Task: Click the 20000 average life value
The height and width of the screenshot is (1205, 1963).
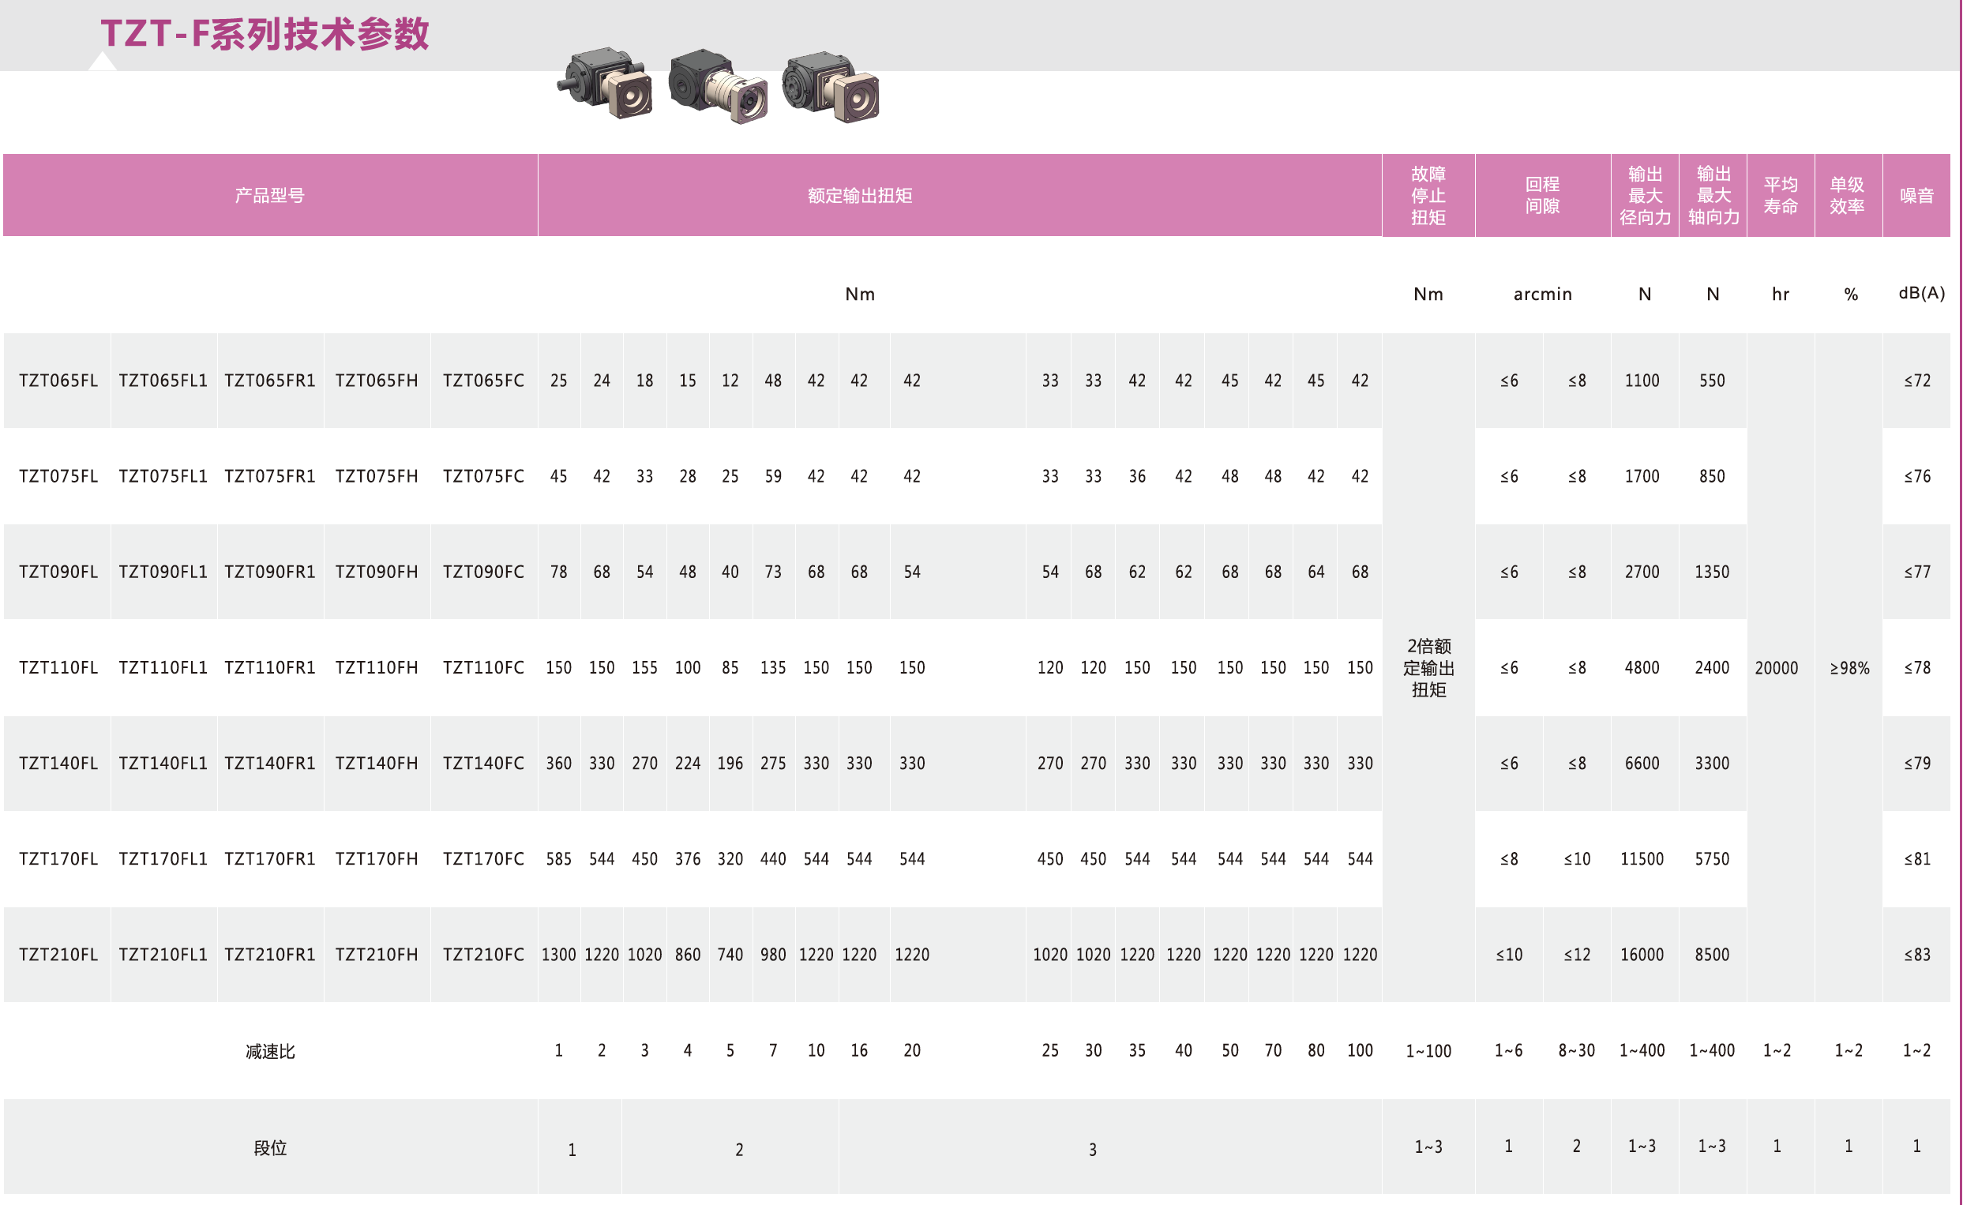Action: 1776,669
